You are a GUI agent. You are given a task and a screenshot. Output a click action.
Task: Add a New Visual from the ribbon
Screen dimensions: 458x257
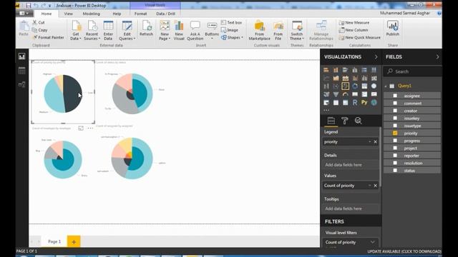coord(179,30)
